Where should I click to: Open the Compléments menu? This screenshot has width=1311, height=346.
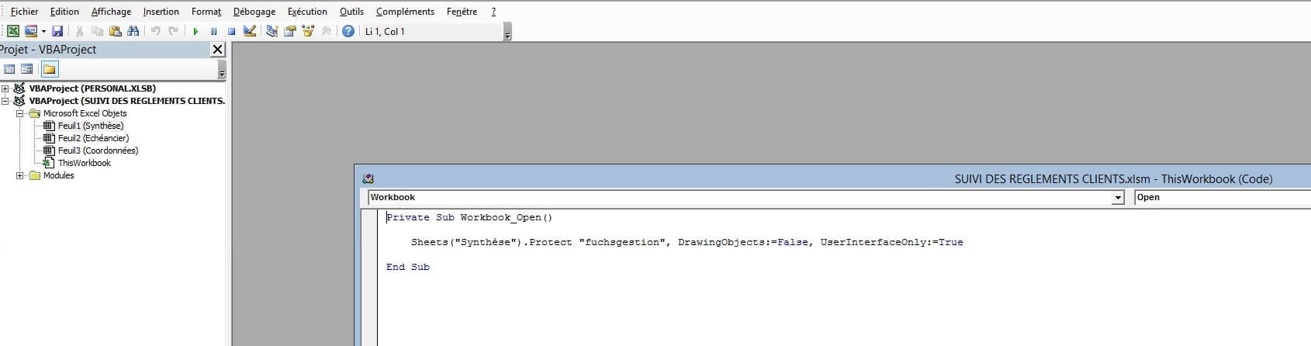[405, 12]
